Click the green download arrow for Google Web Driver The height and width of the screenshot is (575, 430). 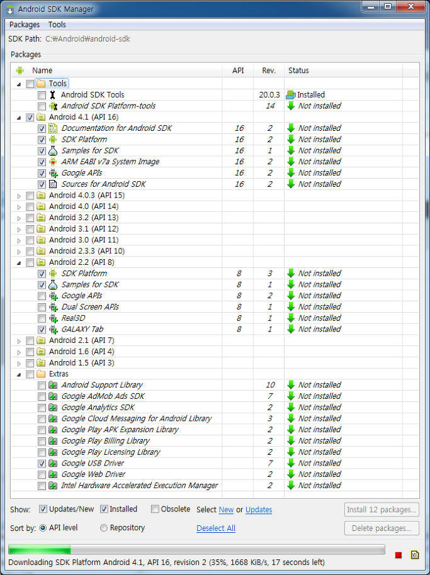pyautogui.click(x=291, y=474)
